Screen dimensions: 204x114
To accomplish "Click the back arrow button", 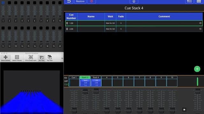I will point(69,2).
